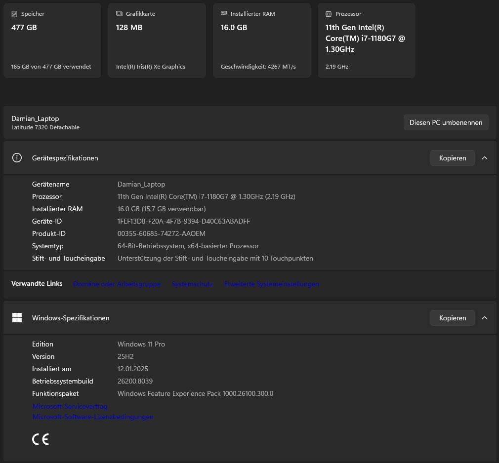Click the Produkt-ID label
This screenshot has height=463, width=499.
49,233
